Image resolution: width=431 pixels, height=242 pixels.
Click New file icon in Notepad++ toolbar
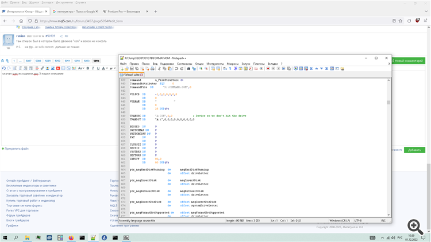[121, 69]
